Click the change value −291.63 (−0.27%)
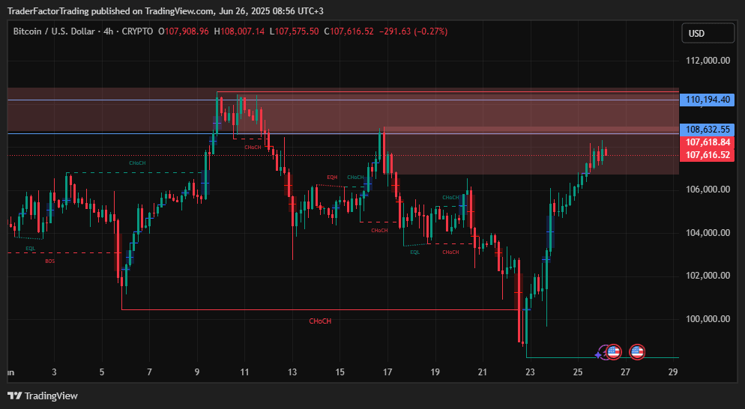Image resolution: width=745 pixels, height=409 pixels. 413,31
